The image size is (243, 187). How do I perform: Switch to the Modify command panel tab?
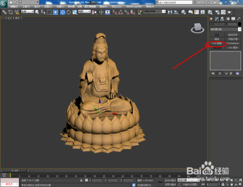point(217,19)
